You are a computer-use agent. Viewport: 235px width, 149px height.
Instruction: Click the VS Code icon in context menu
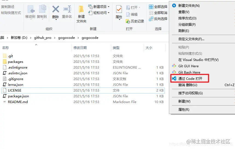coord(174,78)
